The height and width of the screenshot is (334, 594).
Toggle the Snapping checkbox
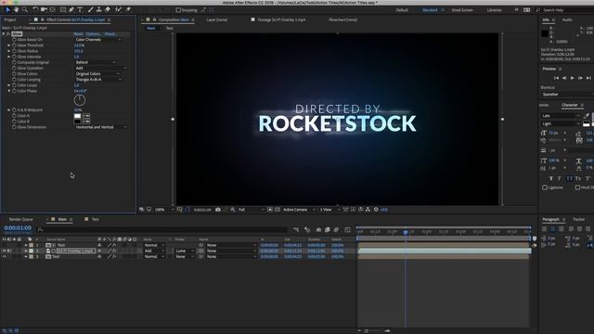click(178, 10)
